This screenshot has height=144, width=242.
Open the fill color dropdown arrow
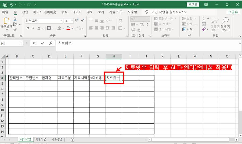63,28
